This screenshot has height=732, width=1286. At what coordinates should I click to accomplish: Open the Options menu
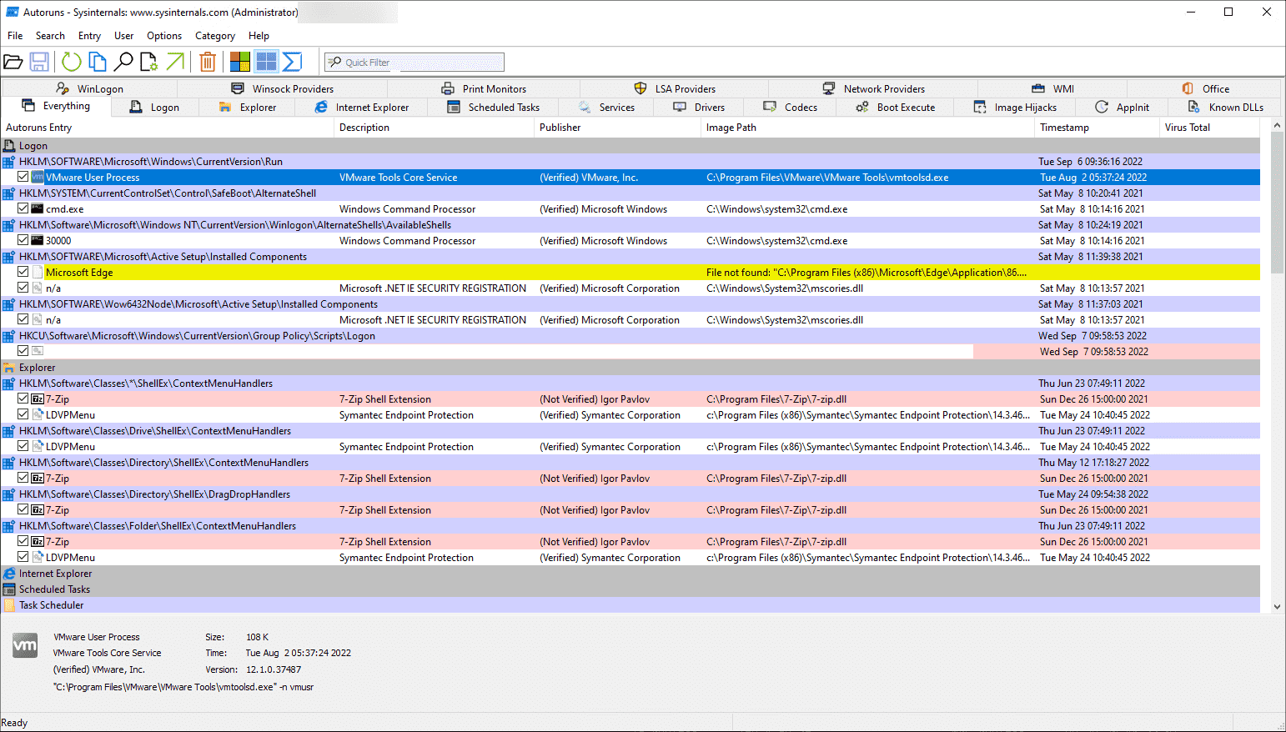(164, 35)
